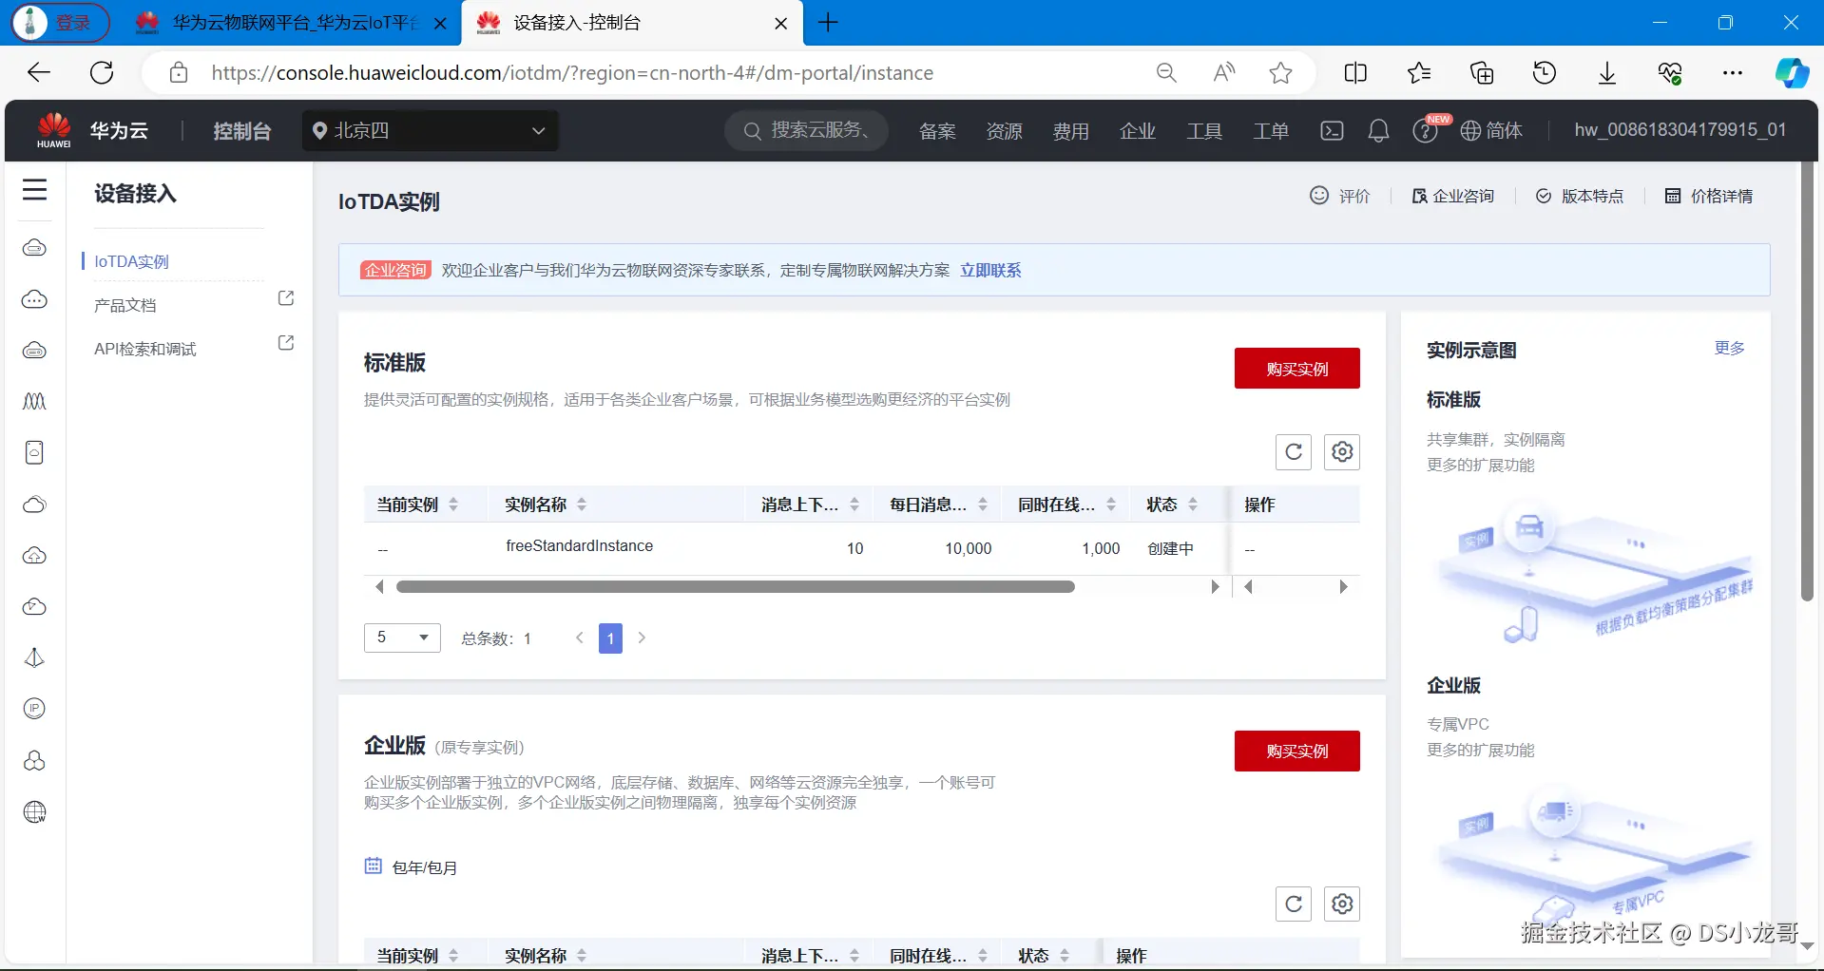
Task: Open the 费用 menu in console header
Action: click(x=1070, y=131)
